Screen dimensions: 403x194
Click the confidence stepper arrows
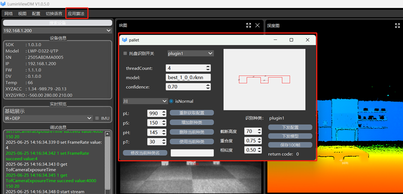208,87
